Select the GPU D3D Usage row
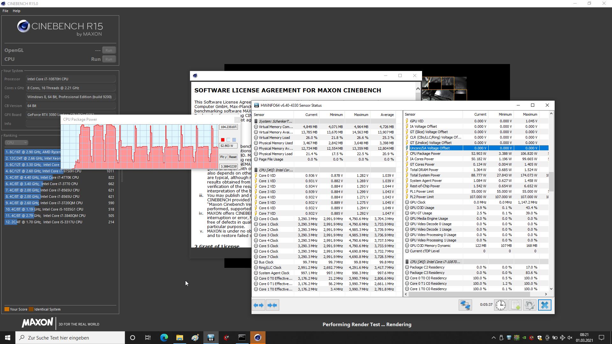 pos(476,208)
